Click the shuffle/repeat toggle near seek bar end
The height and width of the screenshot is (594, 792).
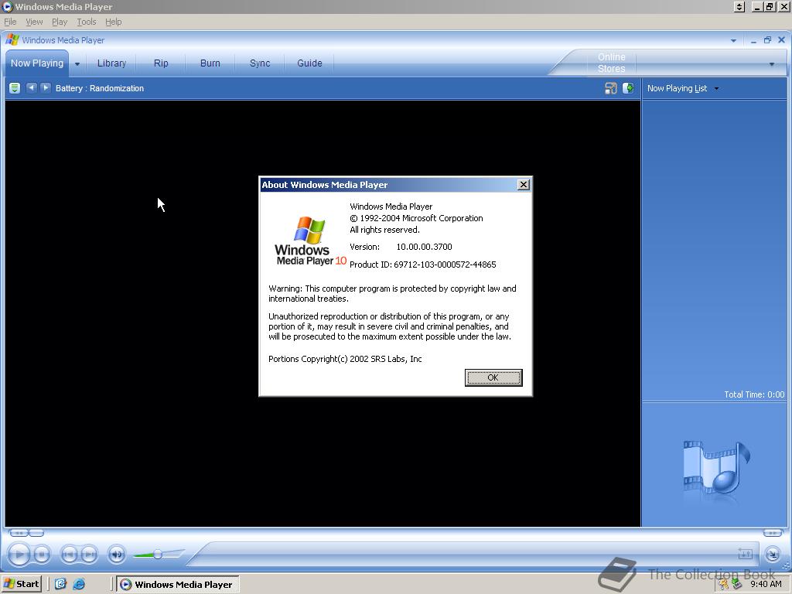click(745, 554)
